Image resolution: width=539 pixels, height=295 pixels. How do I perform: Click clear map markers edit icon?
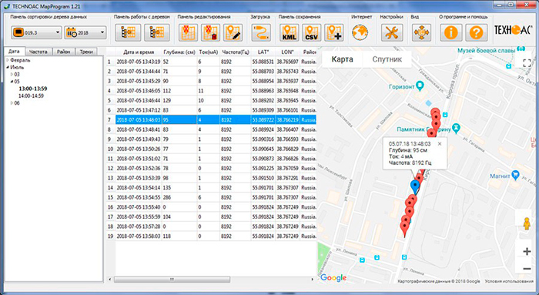point(188,32)
